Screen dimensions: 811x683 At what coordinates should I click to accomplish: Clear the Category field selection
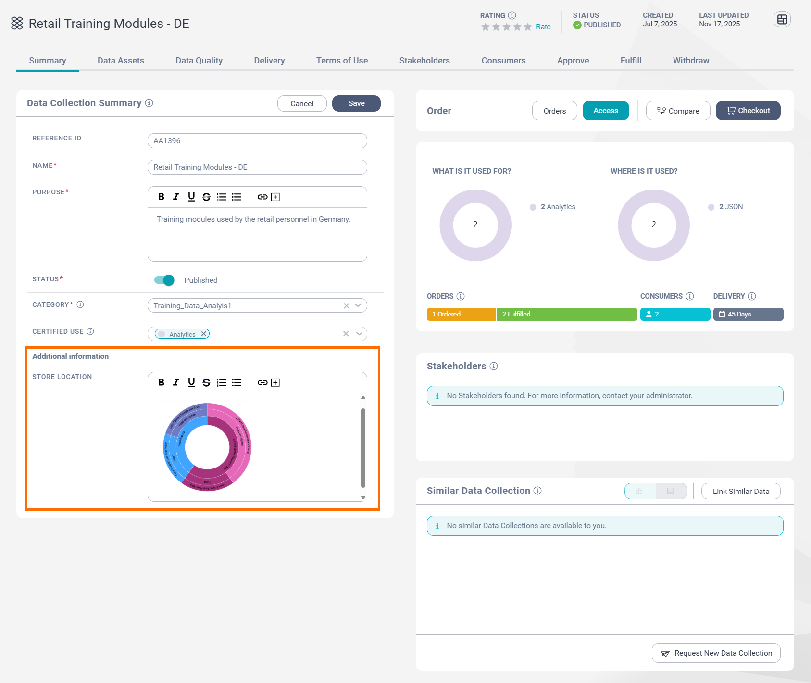point(346,306)
